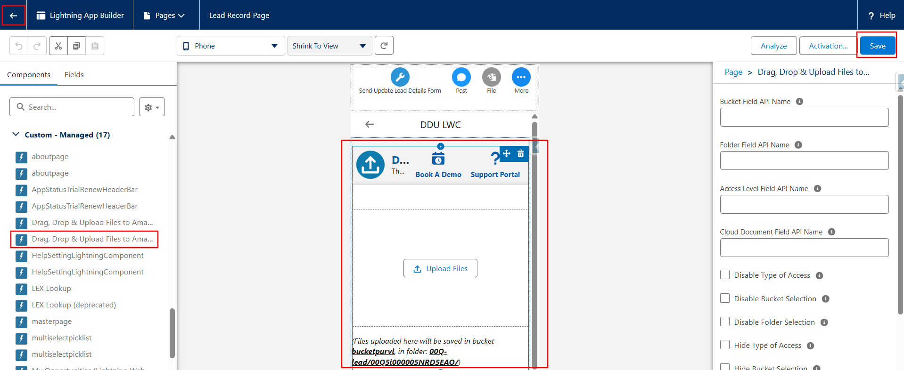
Task: Click the Disable Folder Selection info icon
Action: (x=824, y=322)
